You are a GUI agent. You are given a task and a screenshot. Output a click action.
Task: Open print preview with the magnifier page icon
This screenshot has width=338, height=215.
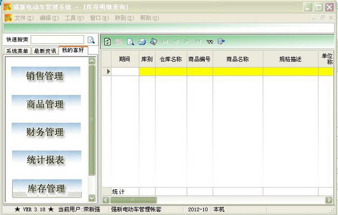point(130,41)
